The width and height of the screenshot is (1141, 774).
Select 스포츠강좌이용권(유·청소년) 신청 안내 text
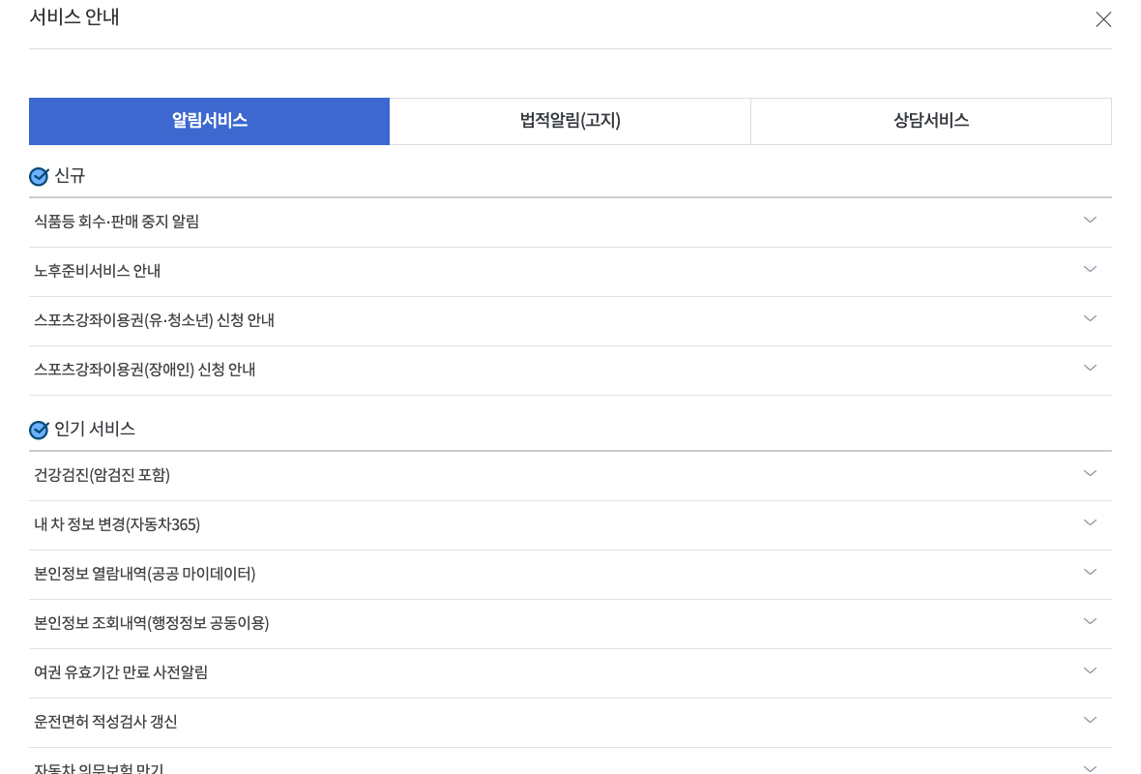155,320
